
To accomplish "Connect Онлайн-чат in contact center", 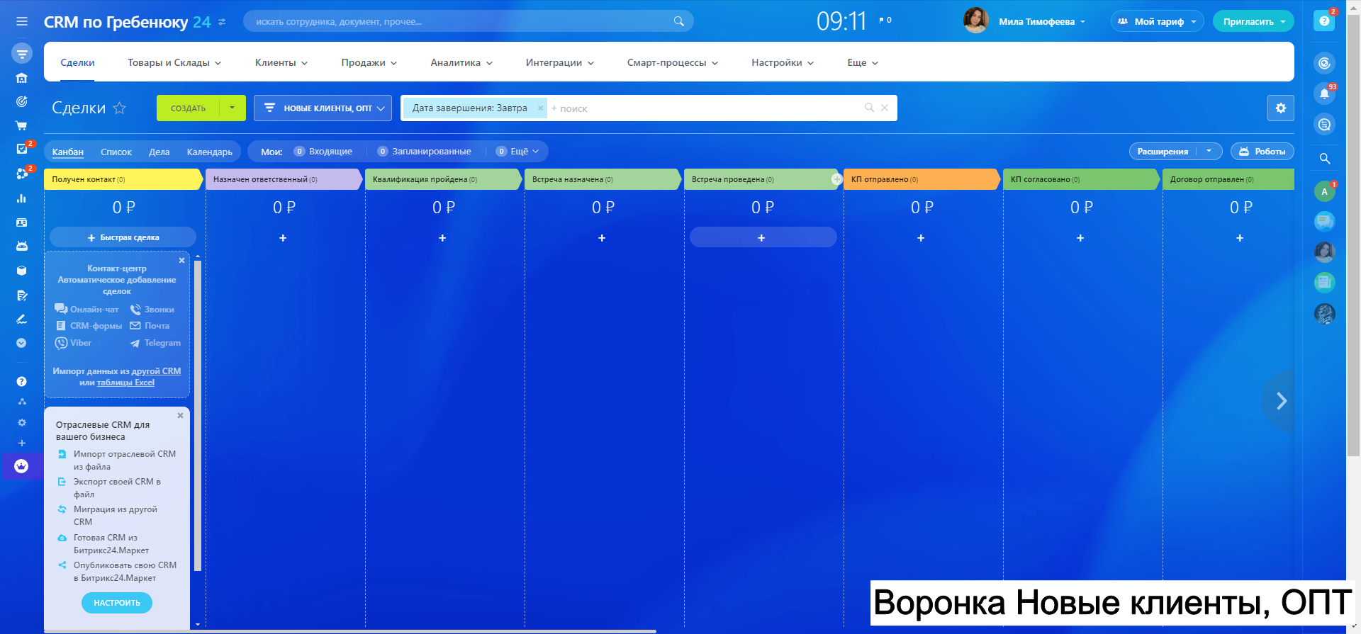I will click(x=86, y=309).
